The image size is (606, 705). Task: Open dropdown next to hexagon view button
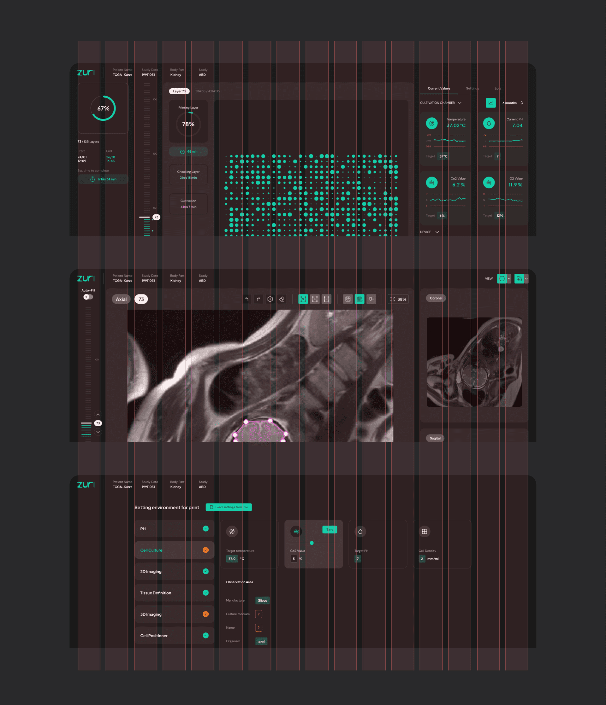tap(509, 279)
